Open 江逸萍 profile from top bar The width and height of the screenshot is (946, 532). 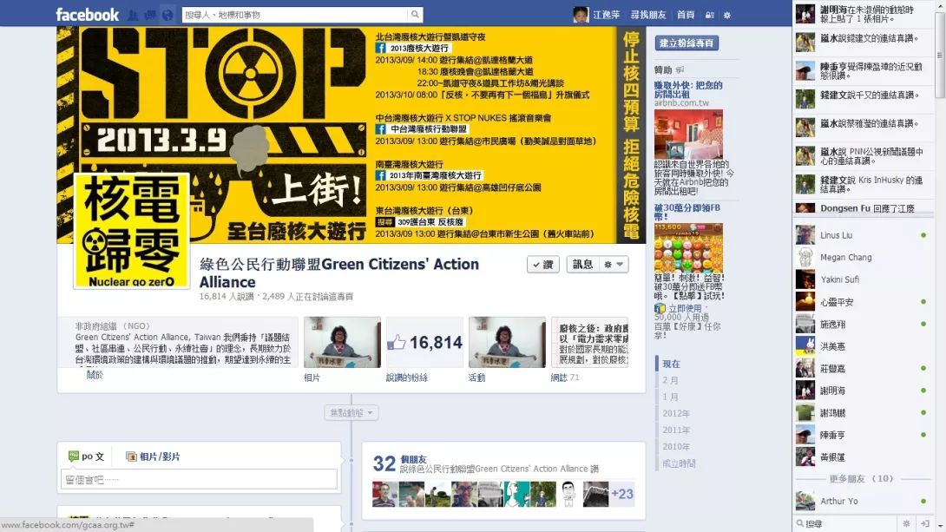(597, 15)
